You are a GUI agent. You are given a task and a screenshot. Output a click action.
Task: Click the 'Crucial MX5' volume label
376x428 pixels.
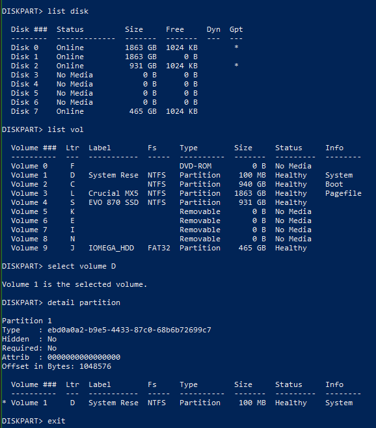[x=113, y=193]
